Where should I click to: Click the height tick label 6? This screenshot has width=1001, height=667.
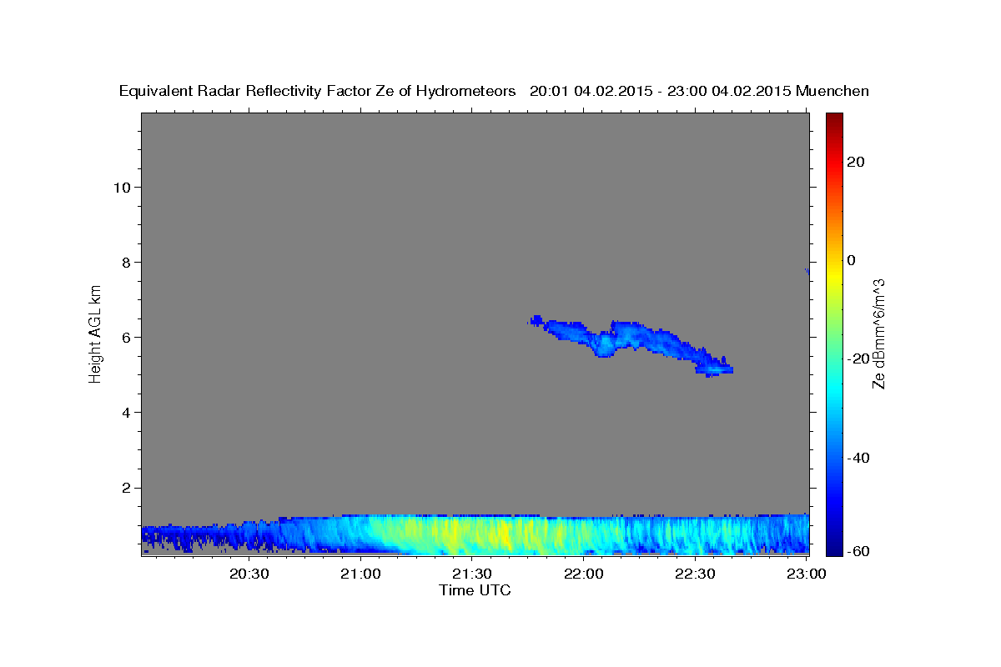[127, 338]
